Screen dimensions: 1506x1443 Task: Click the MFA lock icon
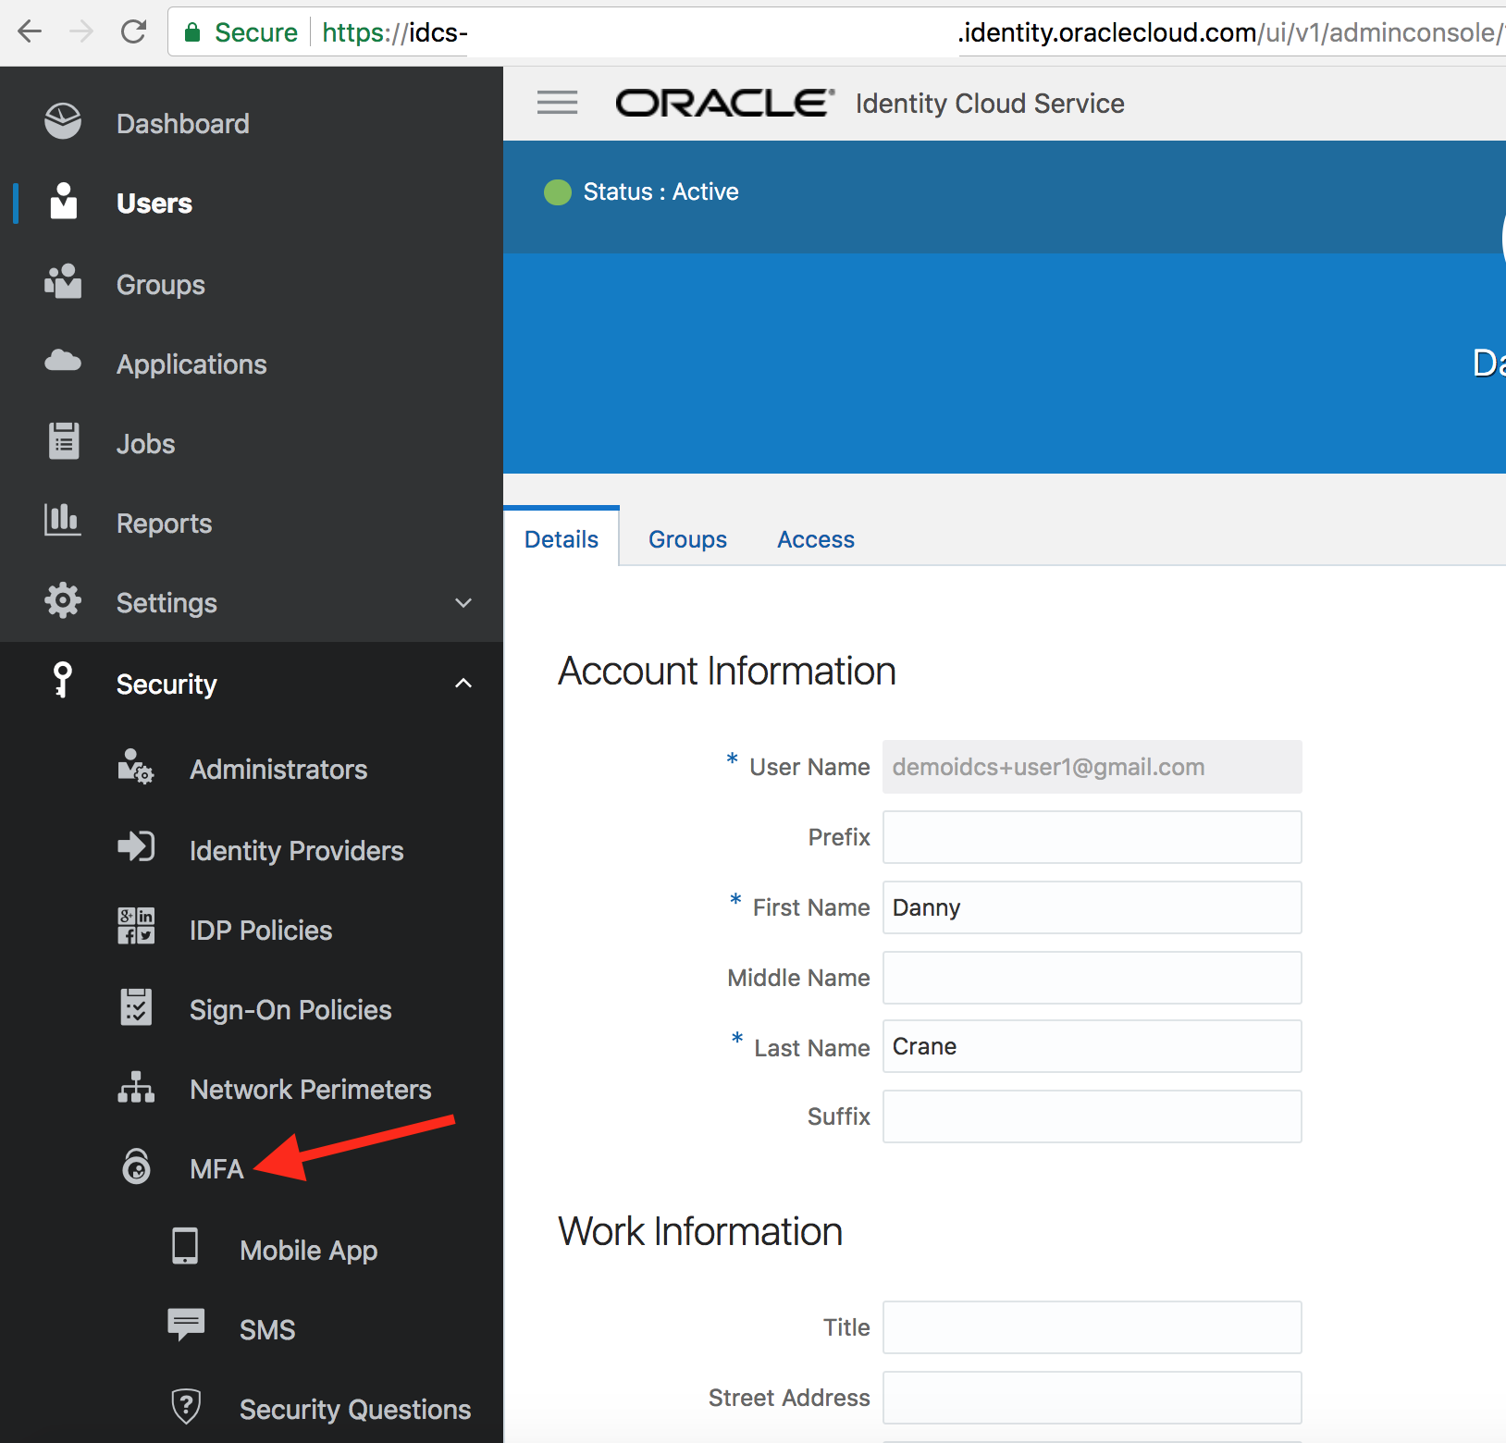[137, 1165]
